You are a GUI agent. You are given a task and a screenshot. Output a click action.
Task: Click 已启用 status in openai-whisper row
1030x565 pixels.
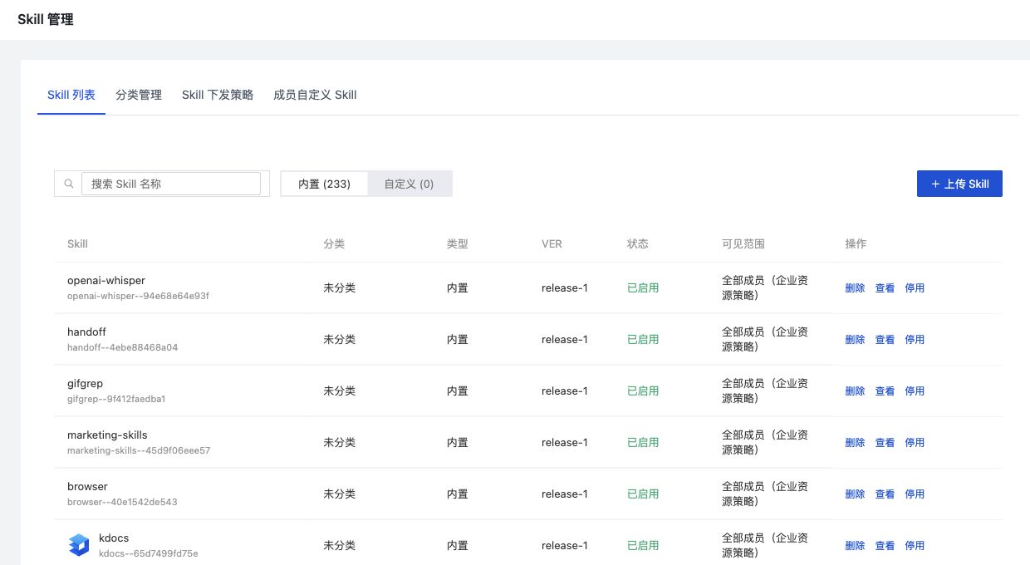(643, 288)
